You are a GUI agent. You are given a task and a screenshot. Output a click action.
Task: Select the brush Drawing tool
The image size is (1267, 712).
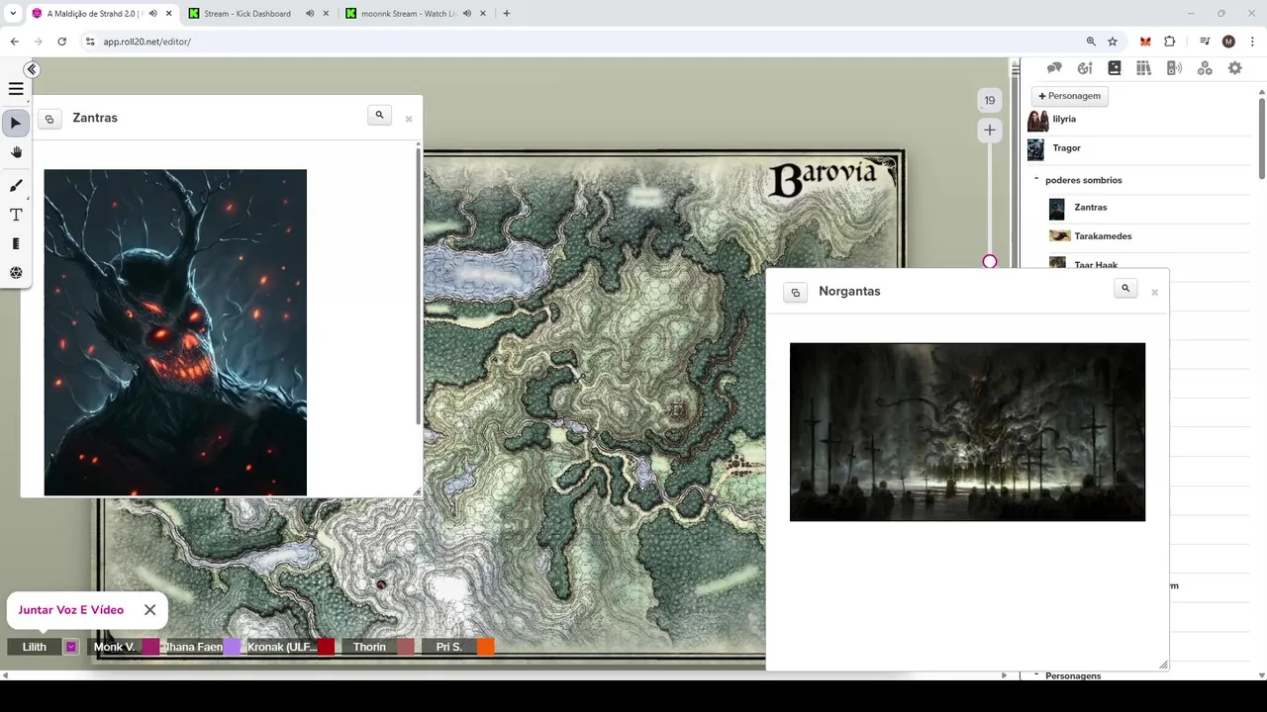[x=16, y=186]
